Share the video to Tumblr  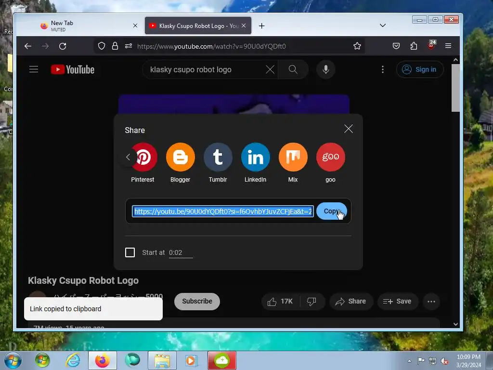[218, 157]
